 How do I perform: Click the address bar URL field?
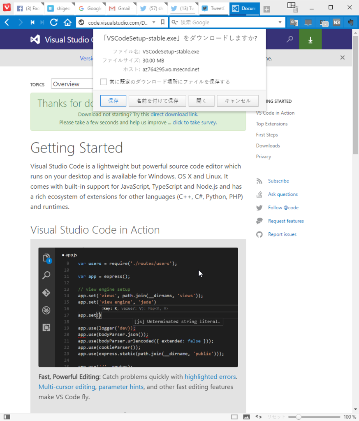tap(118, 23)
